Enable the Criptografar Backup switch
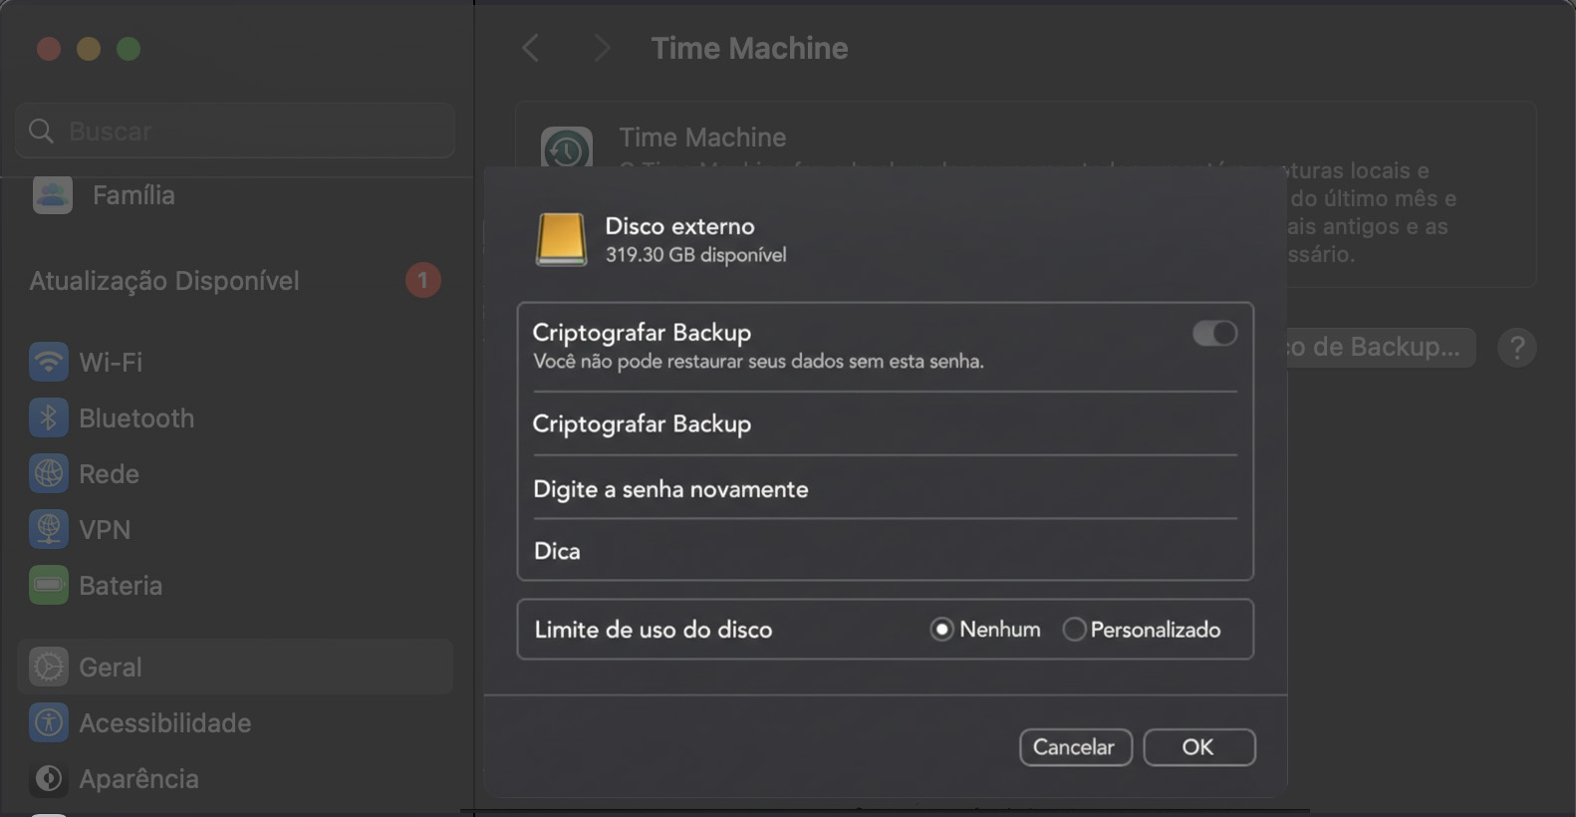Image resolution: width=1576 pixels, height=817 pixels. coord(1213,333)
